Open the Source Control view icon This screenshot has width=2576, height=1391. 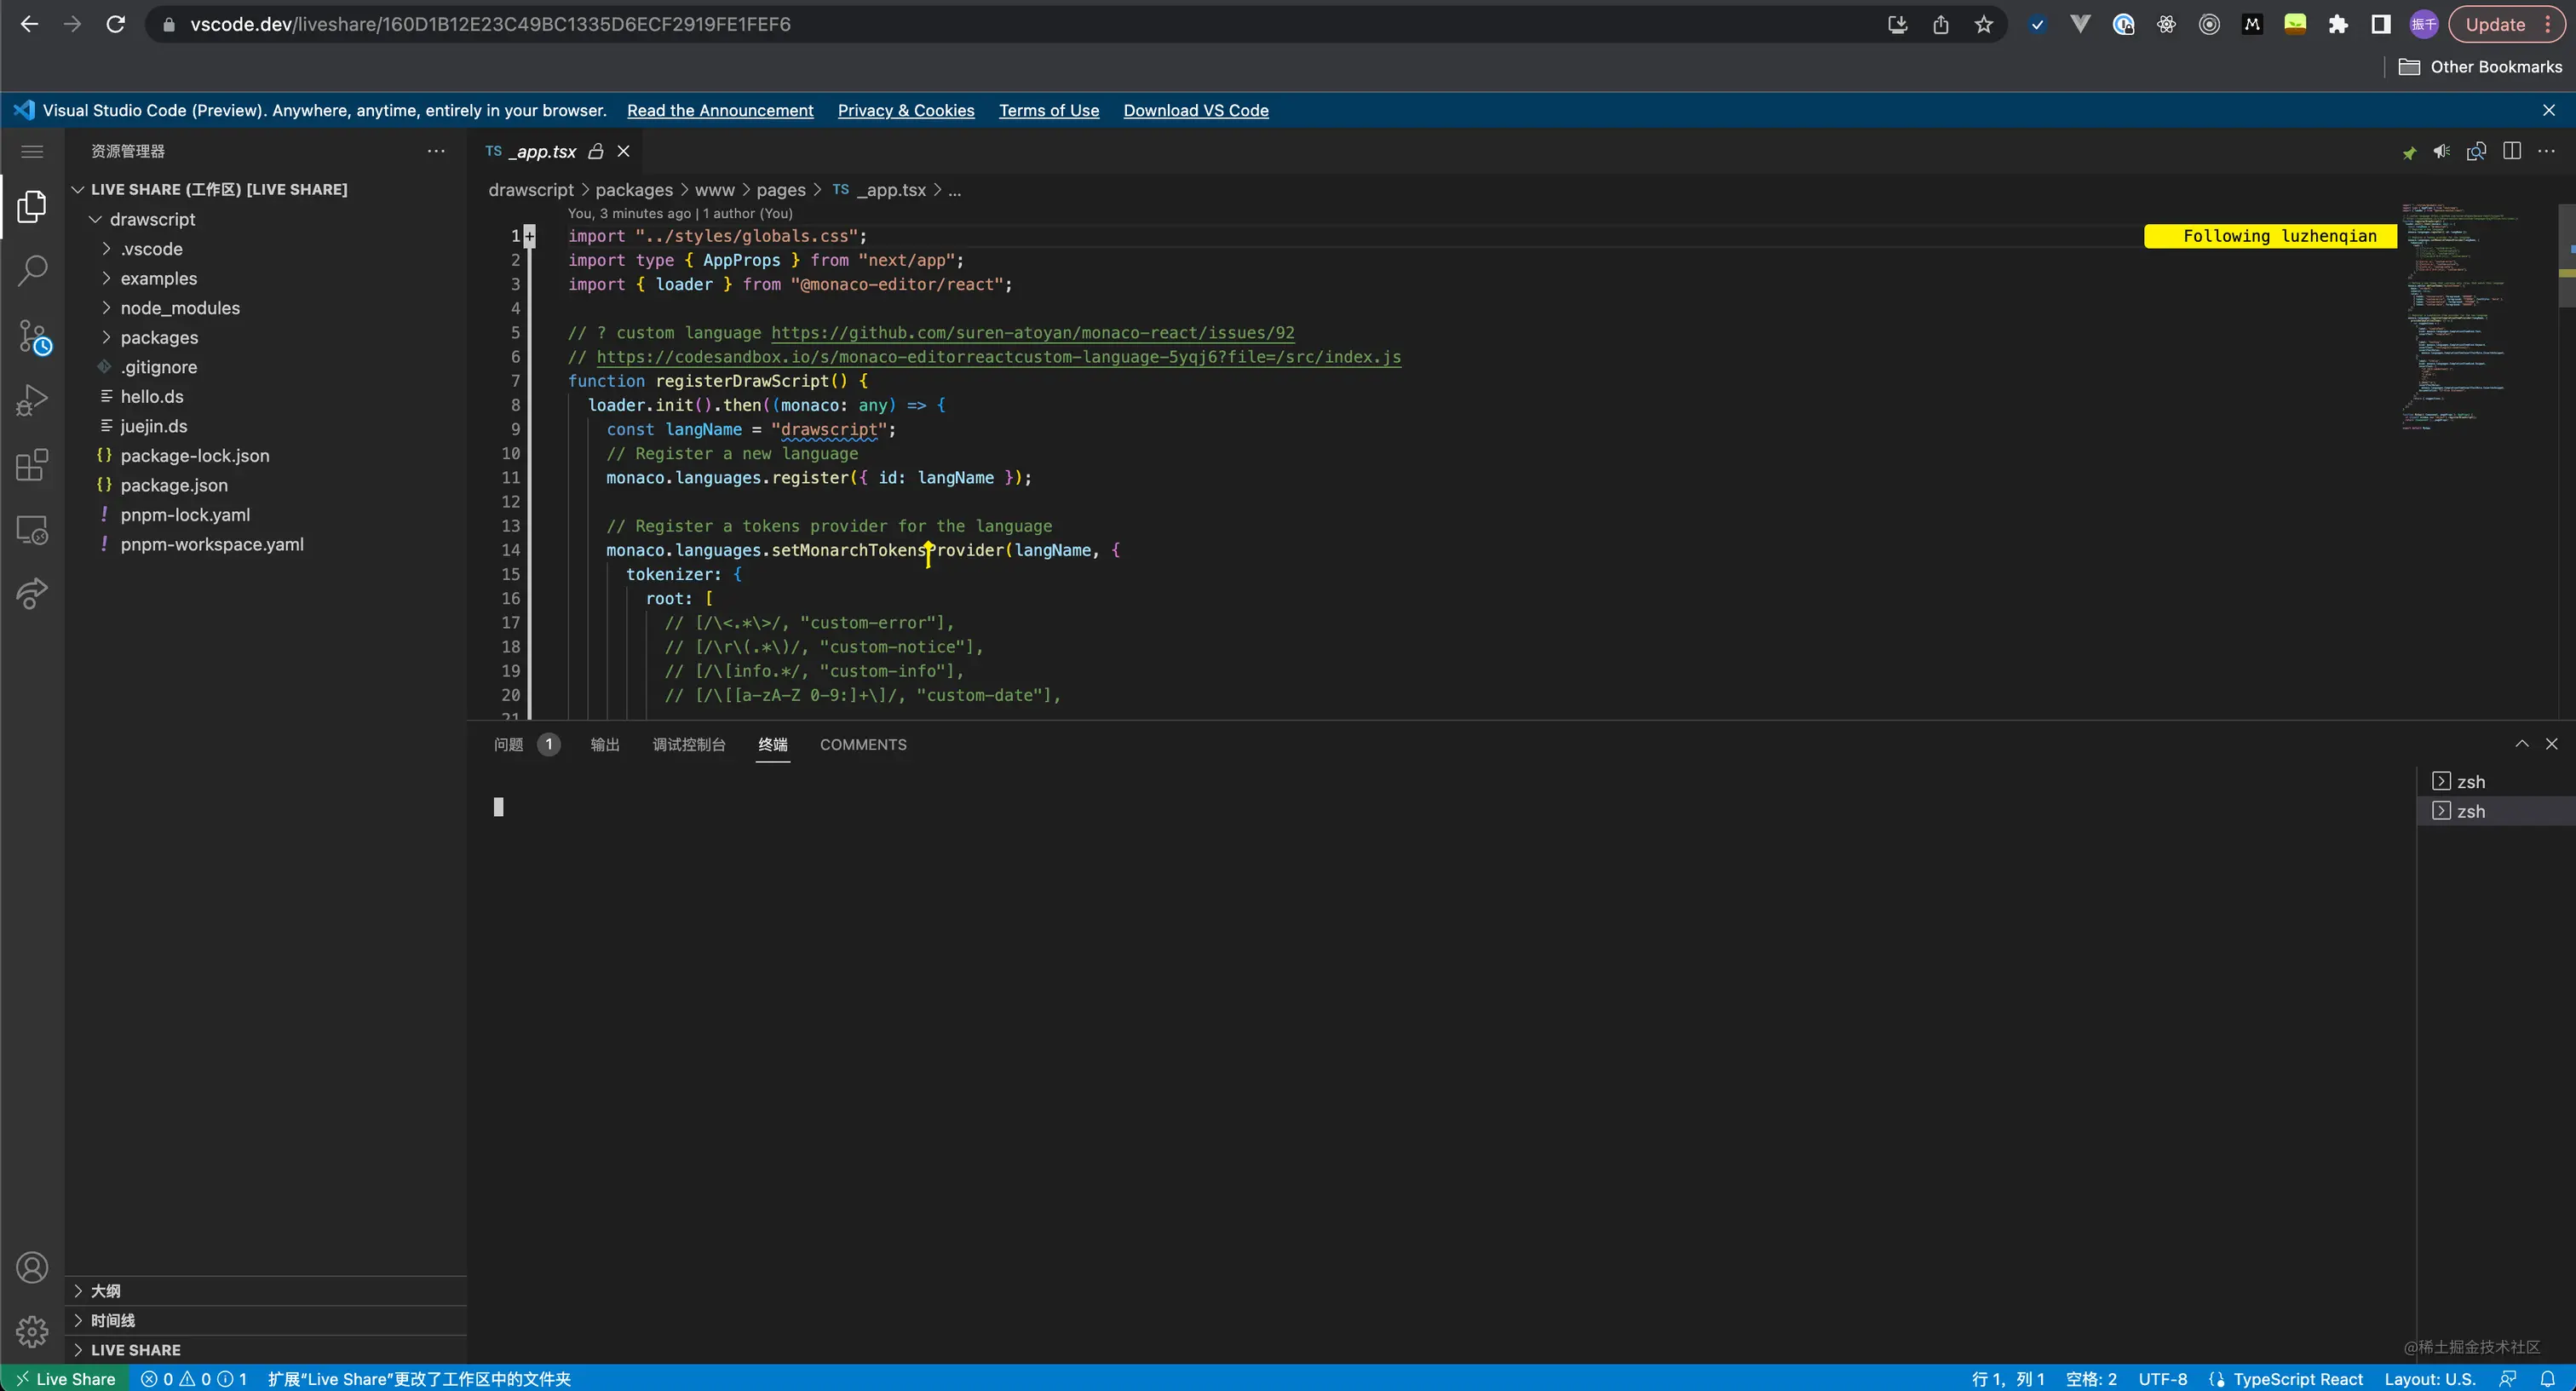pos(32,336)
